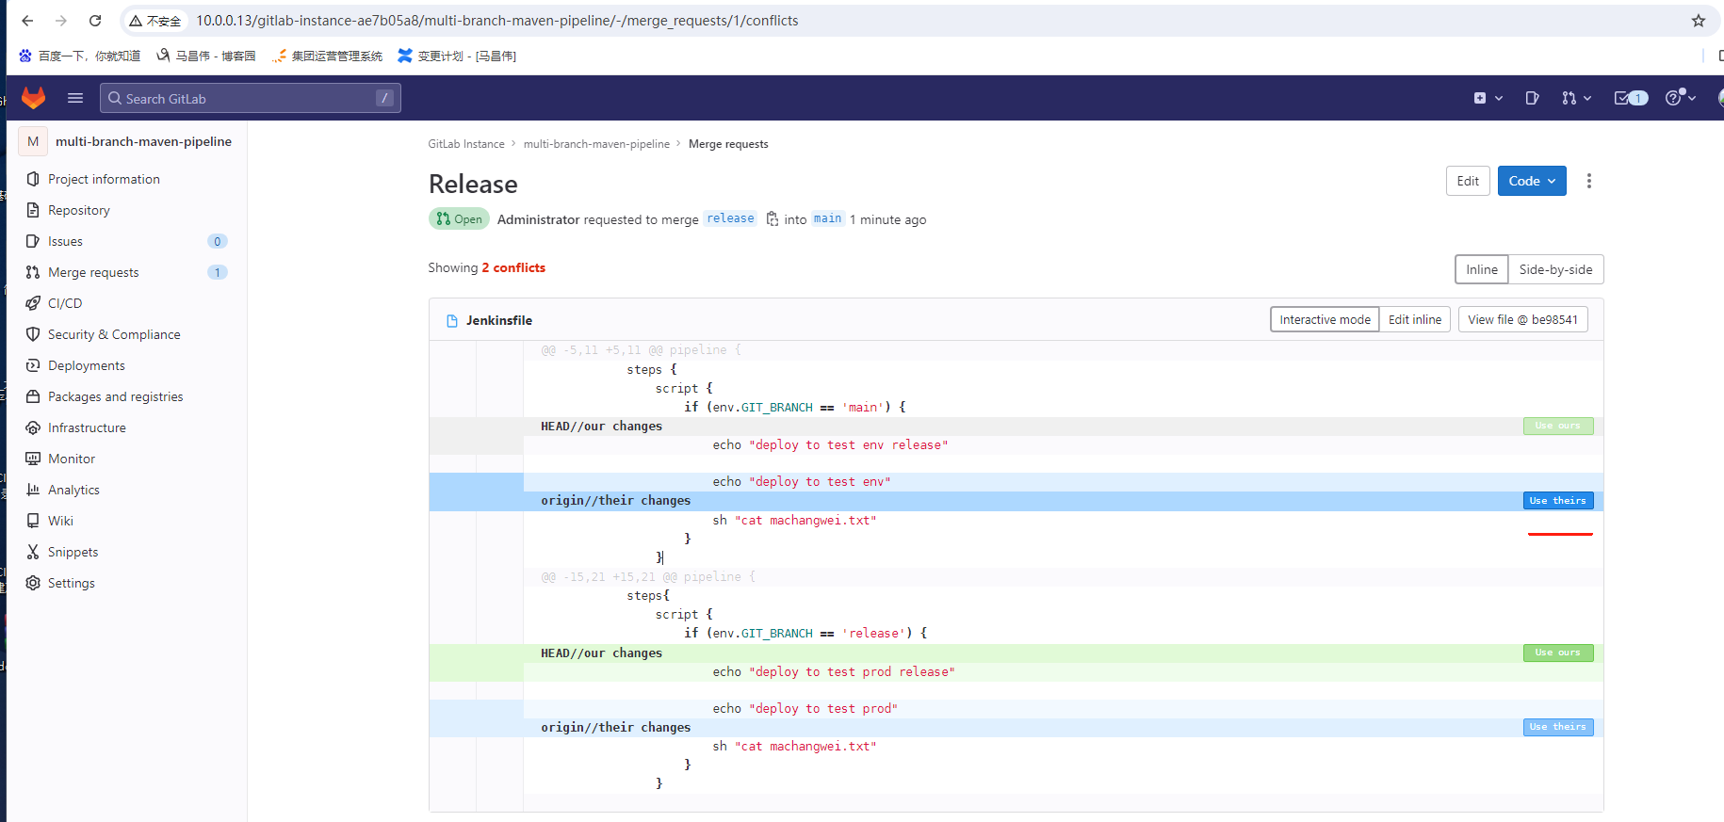Switch to Side-by-side diff view
The height and width of the screenshot is (822, 1724).
click(1555, 269)
